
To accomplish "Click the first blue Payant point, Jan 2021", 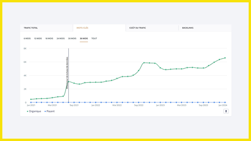I will point(31,102).
